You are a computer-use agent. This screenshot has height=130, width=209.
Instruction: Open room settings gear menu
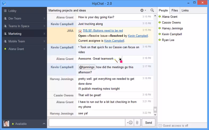(143, 10)
